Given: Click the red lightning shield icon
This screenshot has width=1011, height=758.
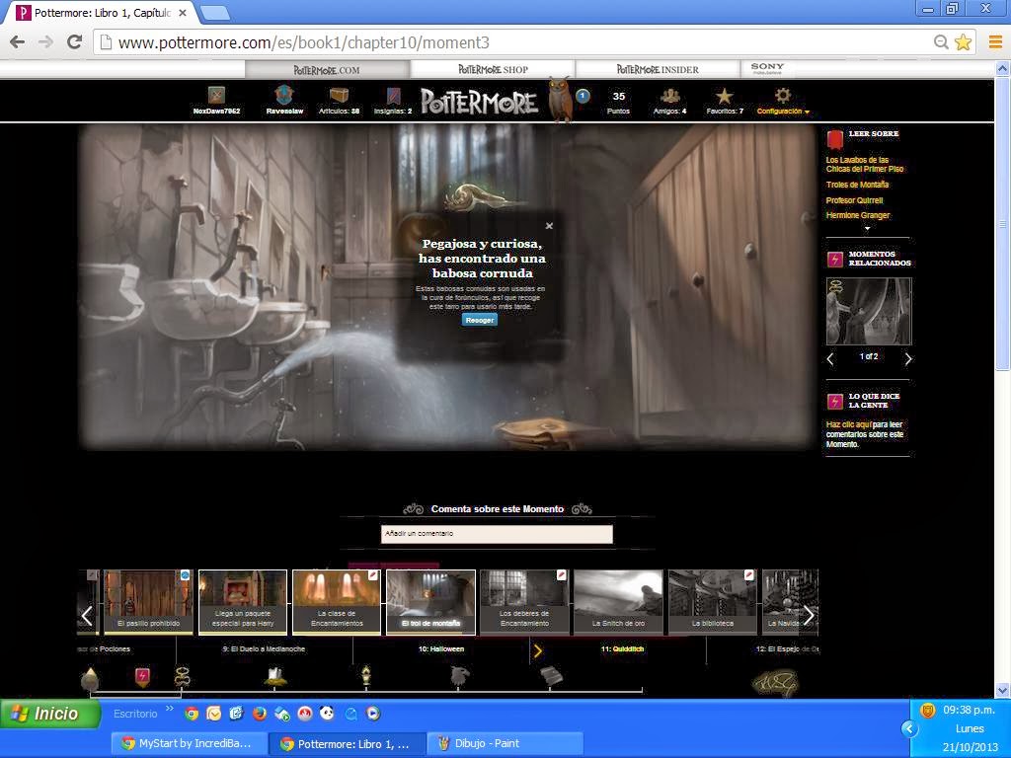Looking at the screenshot, I should pos(142,677).
